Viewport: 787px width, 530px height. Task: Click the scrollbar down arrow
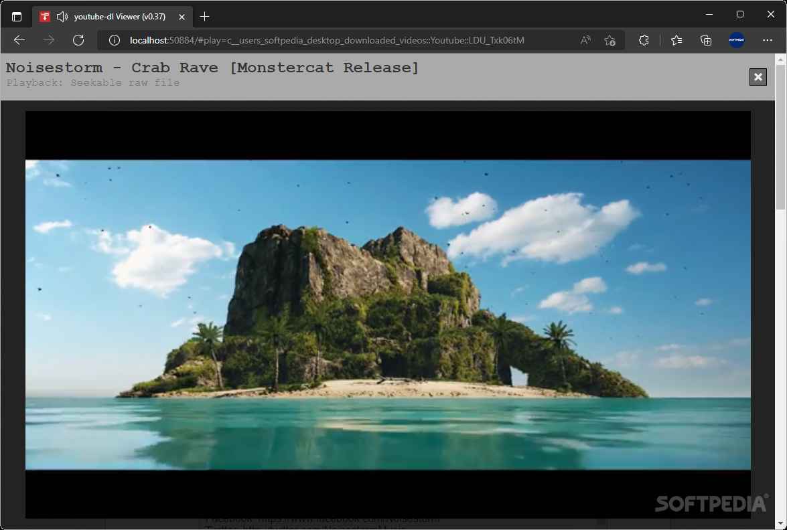(780, 524)
